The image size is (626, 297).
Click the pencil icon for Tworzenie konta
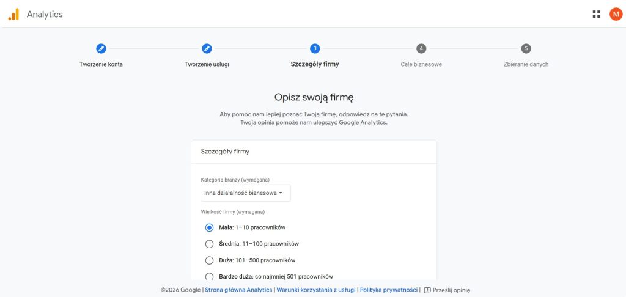click(101, 49)
